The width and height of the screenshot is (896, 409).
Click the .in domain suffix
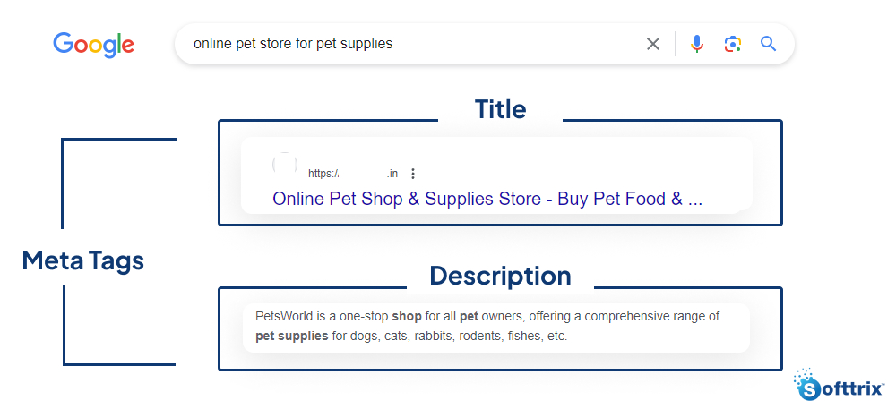pos(392,174)
